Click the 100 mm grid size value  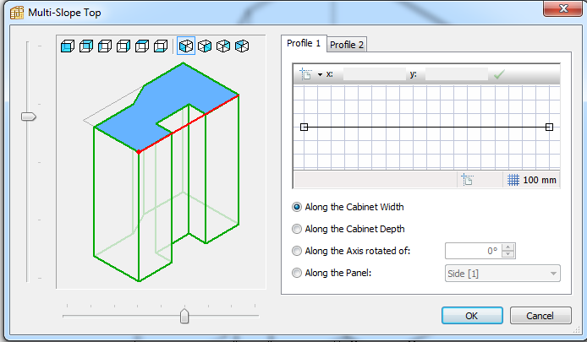coord(540,180)
